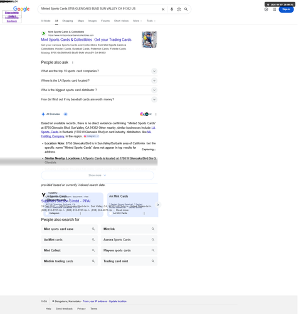Image resolution: width=301 pixels, height=314 pixels.
Task: Open quick settings gear icon
Action: pyautogui.click(x=266, y=9)
